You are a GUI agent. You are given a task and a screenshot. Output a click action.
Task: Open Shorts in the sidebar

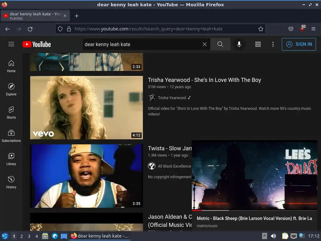(11, 113)
